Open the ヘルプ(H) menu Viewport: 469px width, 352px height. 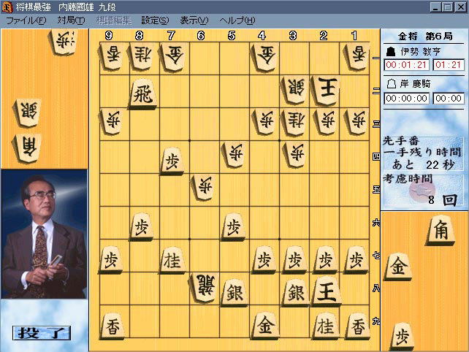click(x=237, y=20)
